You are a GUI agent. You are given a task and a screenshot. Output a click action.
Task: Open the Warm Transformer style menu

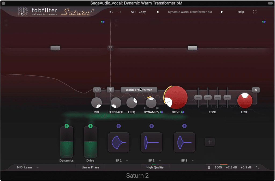click(x=139, y=90)
